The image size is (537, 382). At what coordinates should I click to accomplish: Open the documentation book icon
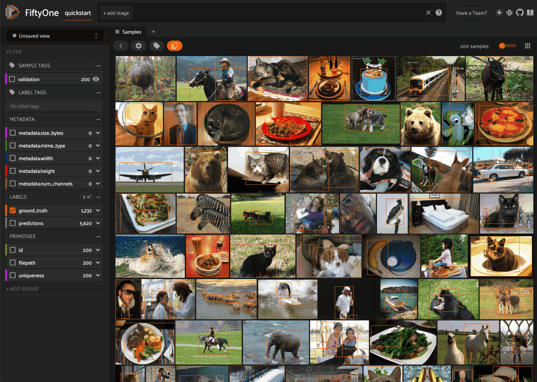[x=530, y=13]
